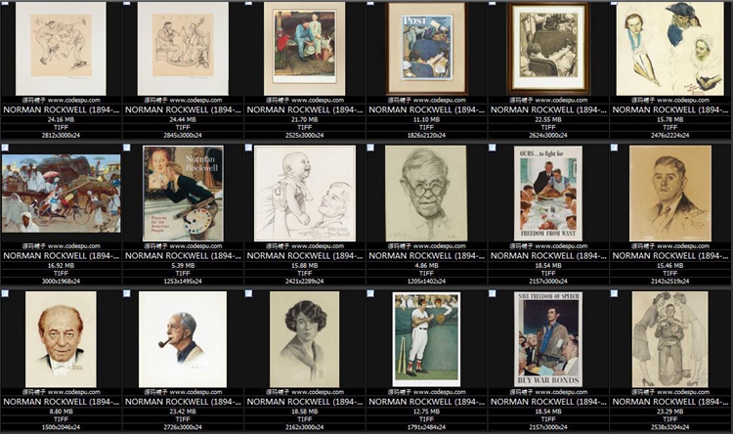Open the painting of man in blue overalls
The height and width of the screenshot is (434, 733).
pos(304,49)
